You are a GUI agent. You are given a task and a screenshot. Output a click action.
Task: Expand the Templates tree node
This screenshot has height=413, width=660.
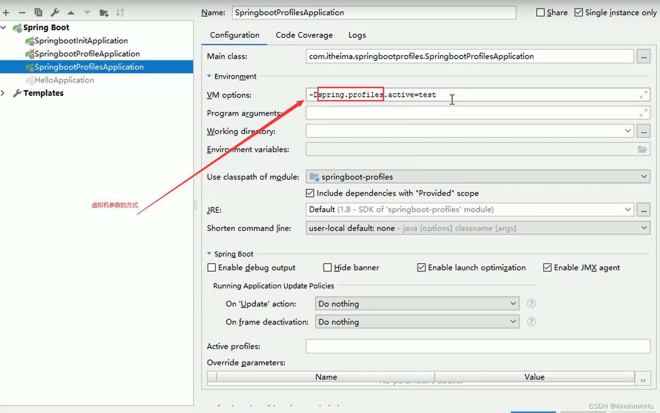(x=4, y=93)
